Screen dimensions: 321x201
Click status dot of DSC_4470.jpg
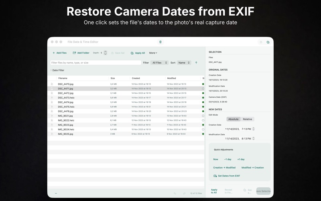pos(203,84)
